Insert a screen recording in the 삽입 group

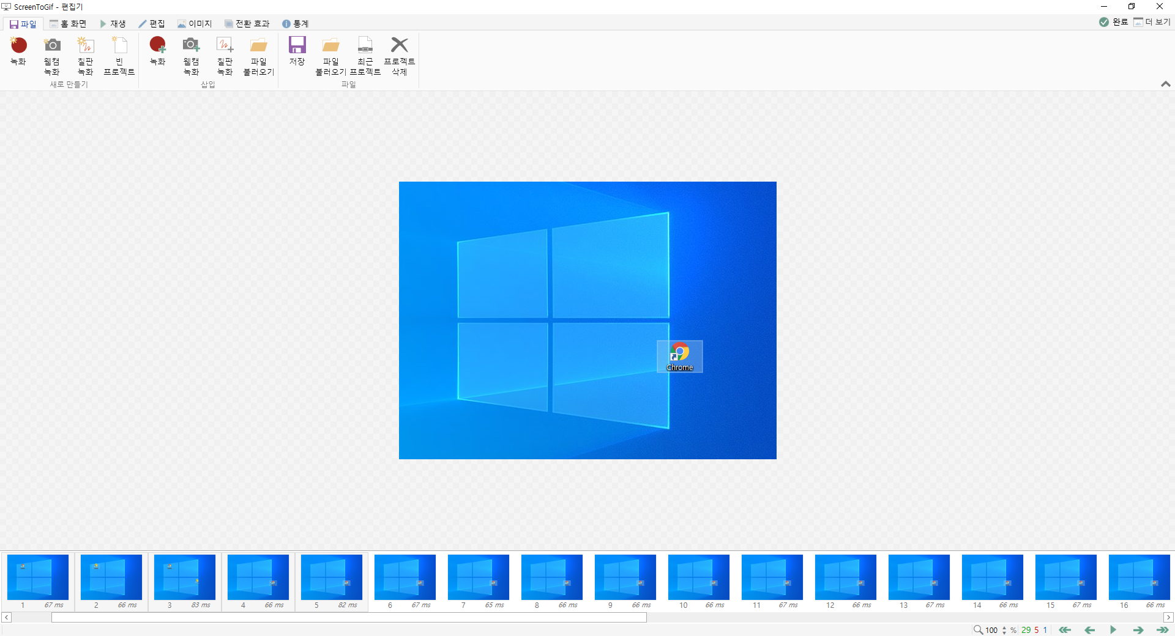tap(158, 52)
